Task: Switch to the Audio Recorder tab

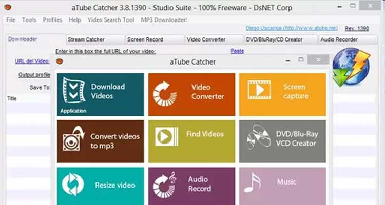Action: (348, 39)
